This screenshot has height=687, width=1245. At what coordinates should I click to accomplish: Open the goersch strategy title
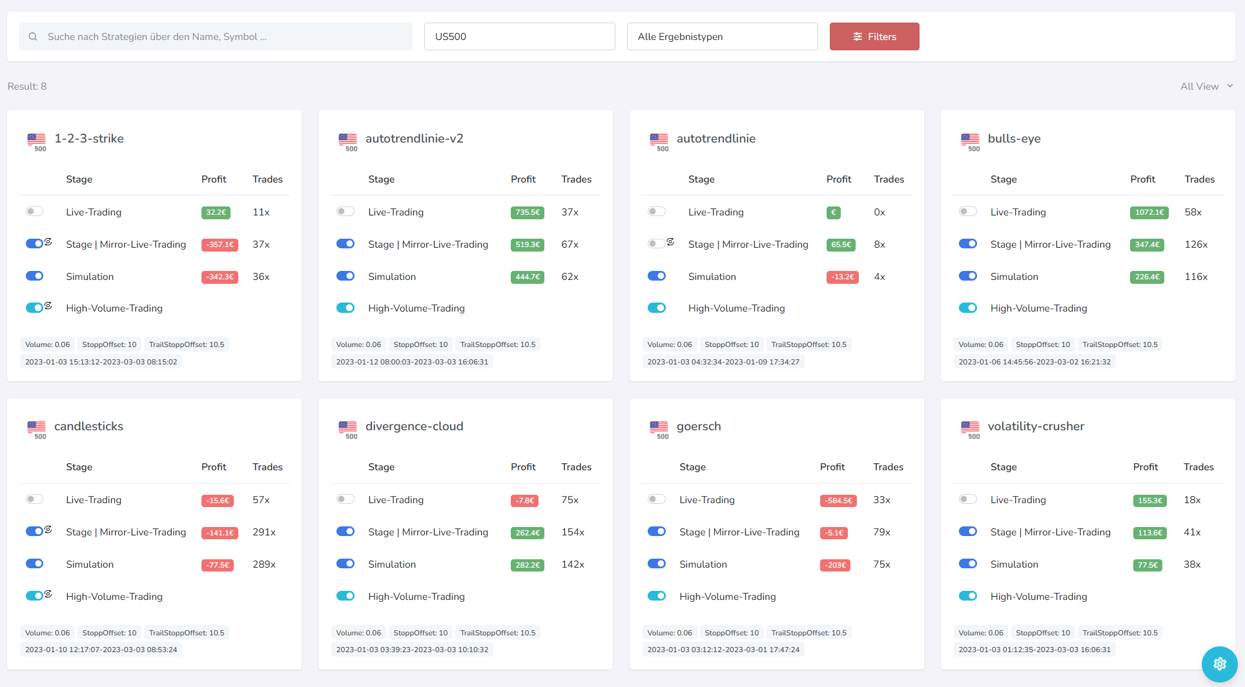click(x=699, y=426)
